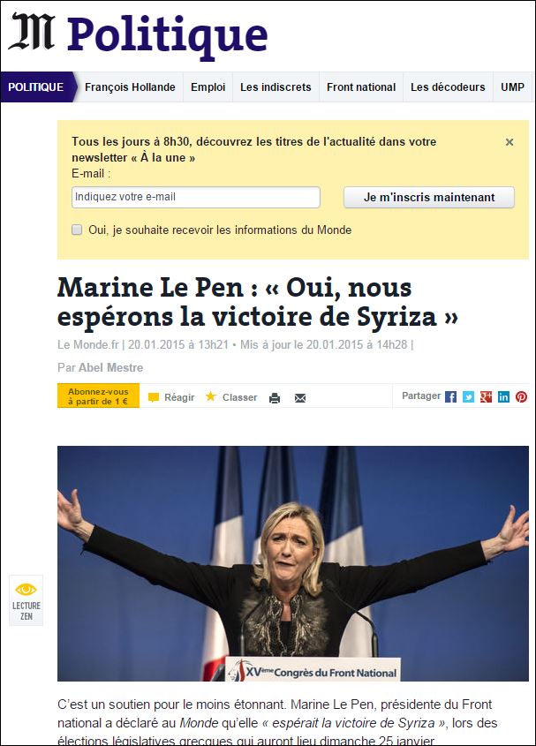Go to Les décodeurs section
The image size is (536, 746).
[448, 87]
